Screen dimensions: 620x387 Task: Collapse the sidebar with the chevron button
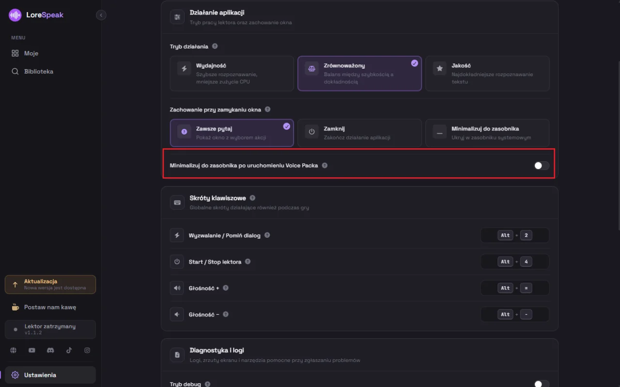101,15
